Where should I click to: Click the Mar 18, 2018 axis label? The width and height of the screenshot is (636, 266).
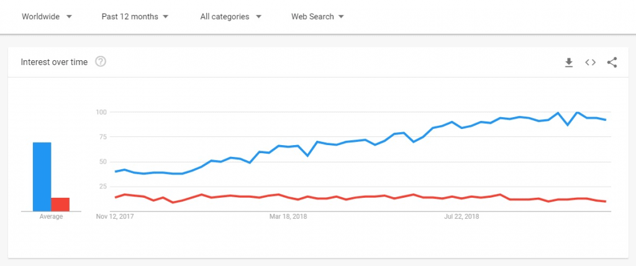288,216
